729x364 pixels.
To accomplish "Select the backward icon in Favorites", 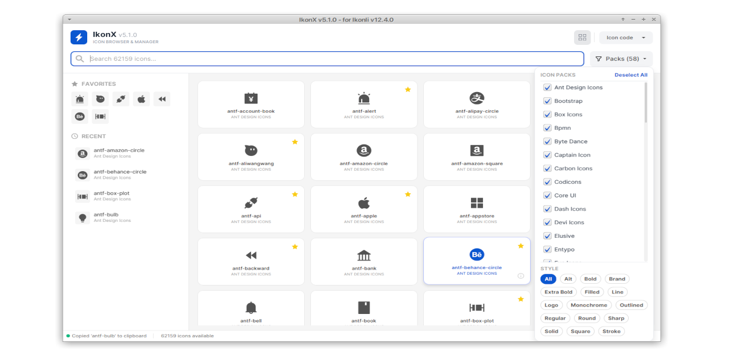I will coord(162,99).
